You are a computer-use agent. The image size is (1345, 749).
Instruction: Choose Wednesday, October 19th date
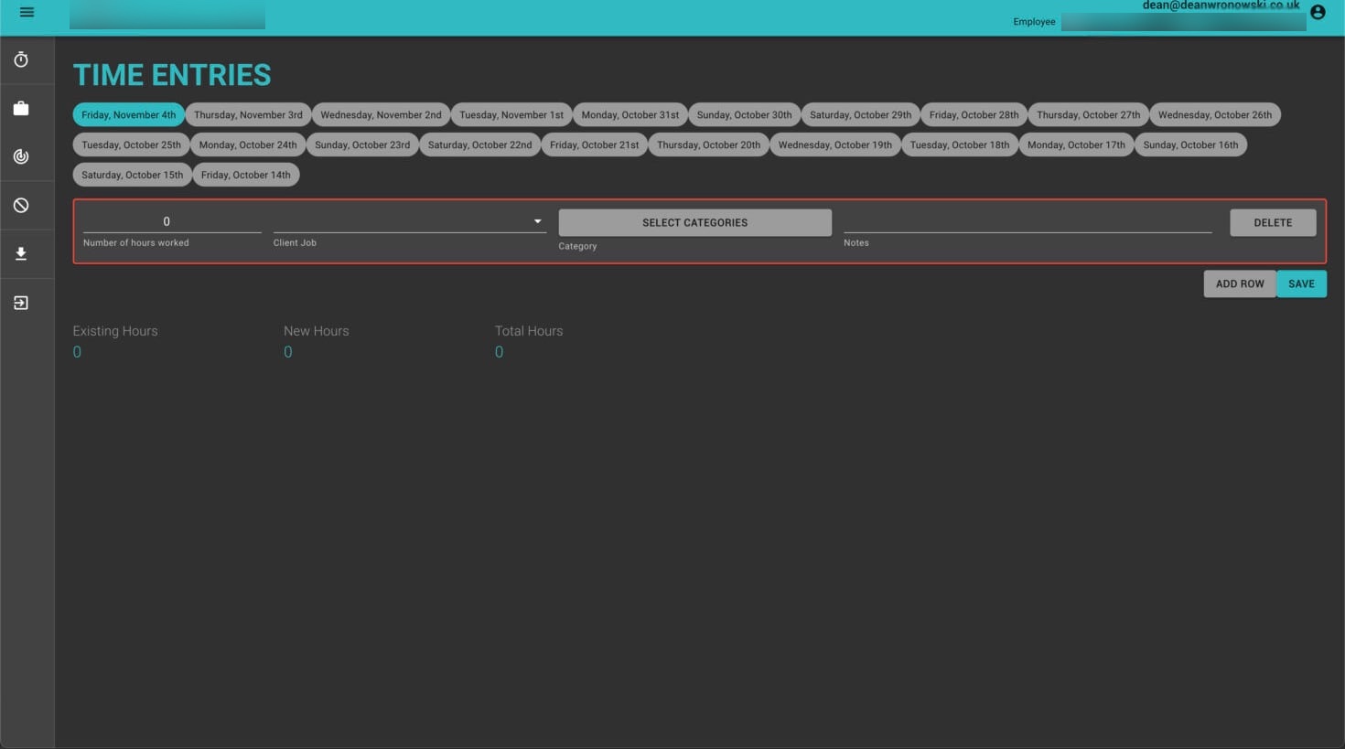click(x=835, y=145)
